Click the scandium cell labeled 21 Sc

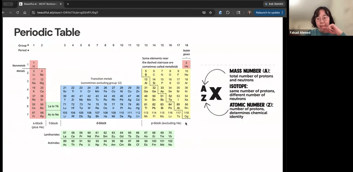pyautogui.click(x=65, y=90)
